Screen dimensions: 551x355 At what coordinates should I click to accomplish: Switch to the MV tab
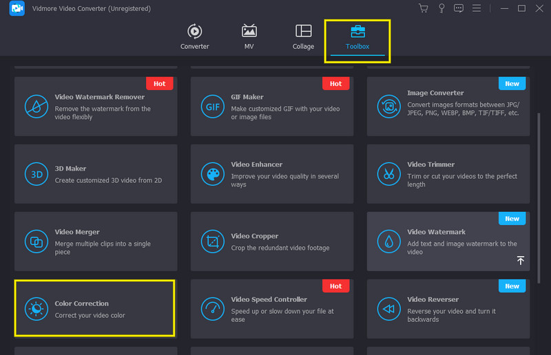point(249,36)
